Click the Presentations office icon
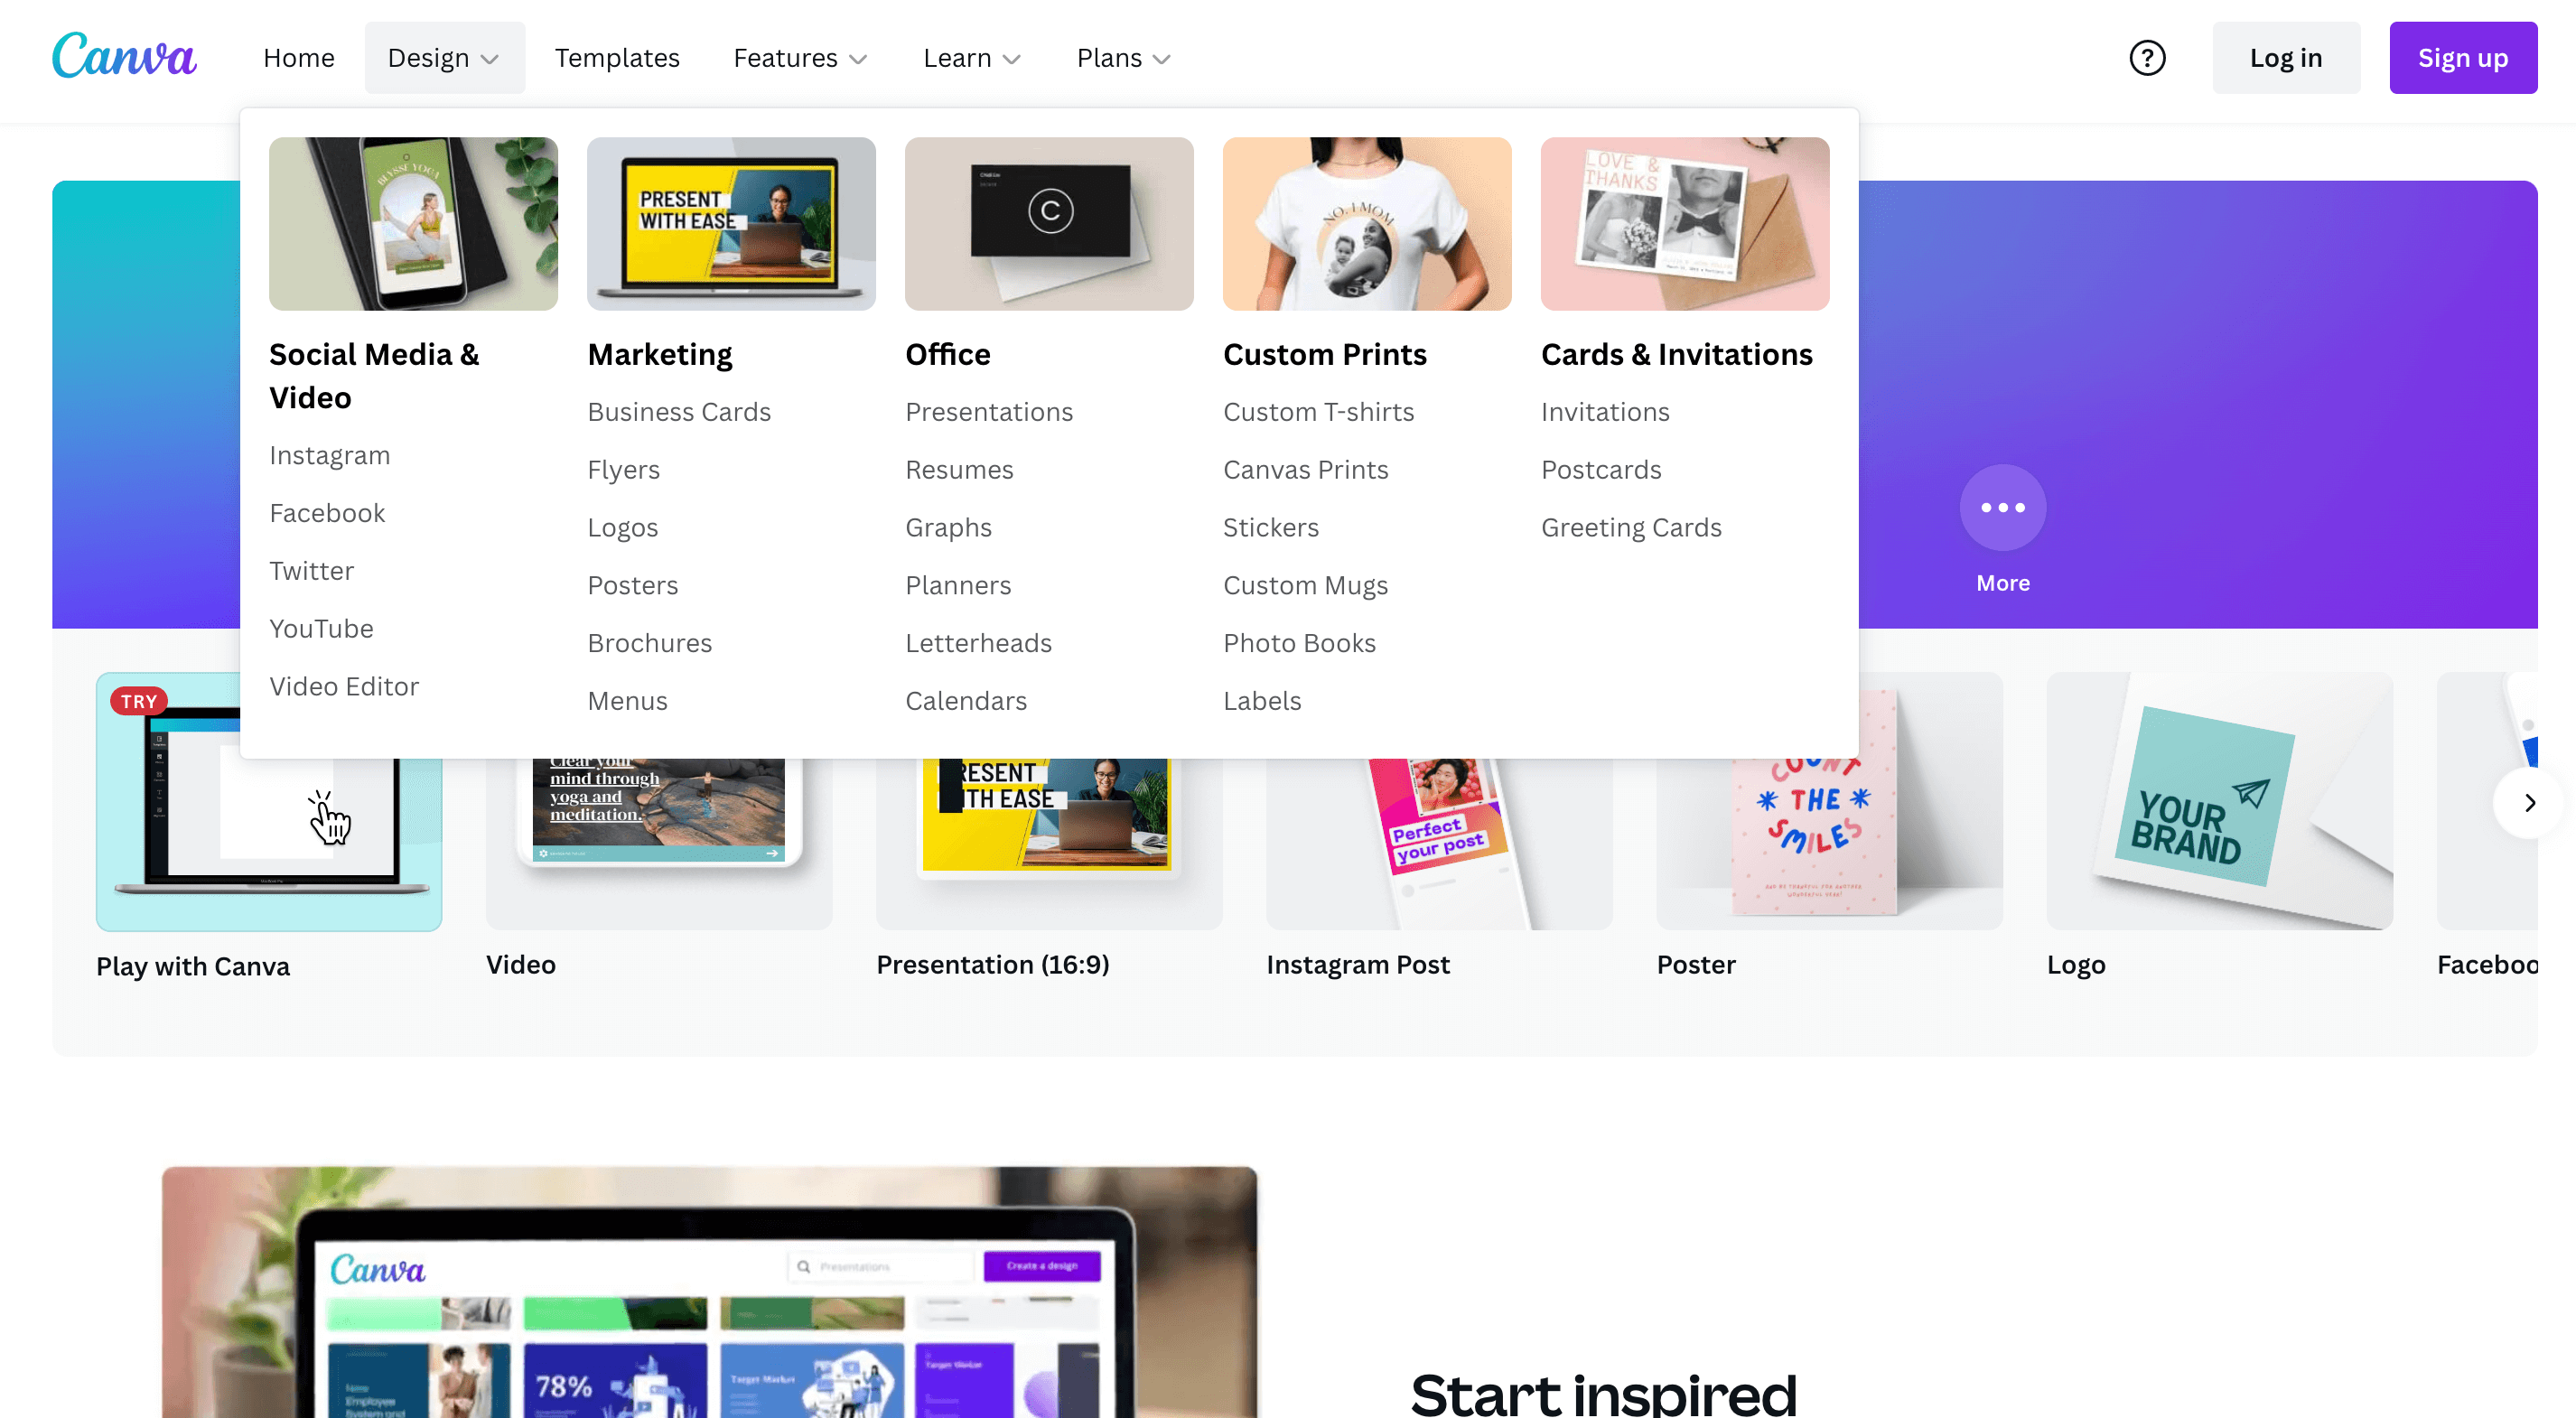Screen dimensions: 2576x1418 (988, 410)
